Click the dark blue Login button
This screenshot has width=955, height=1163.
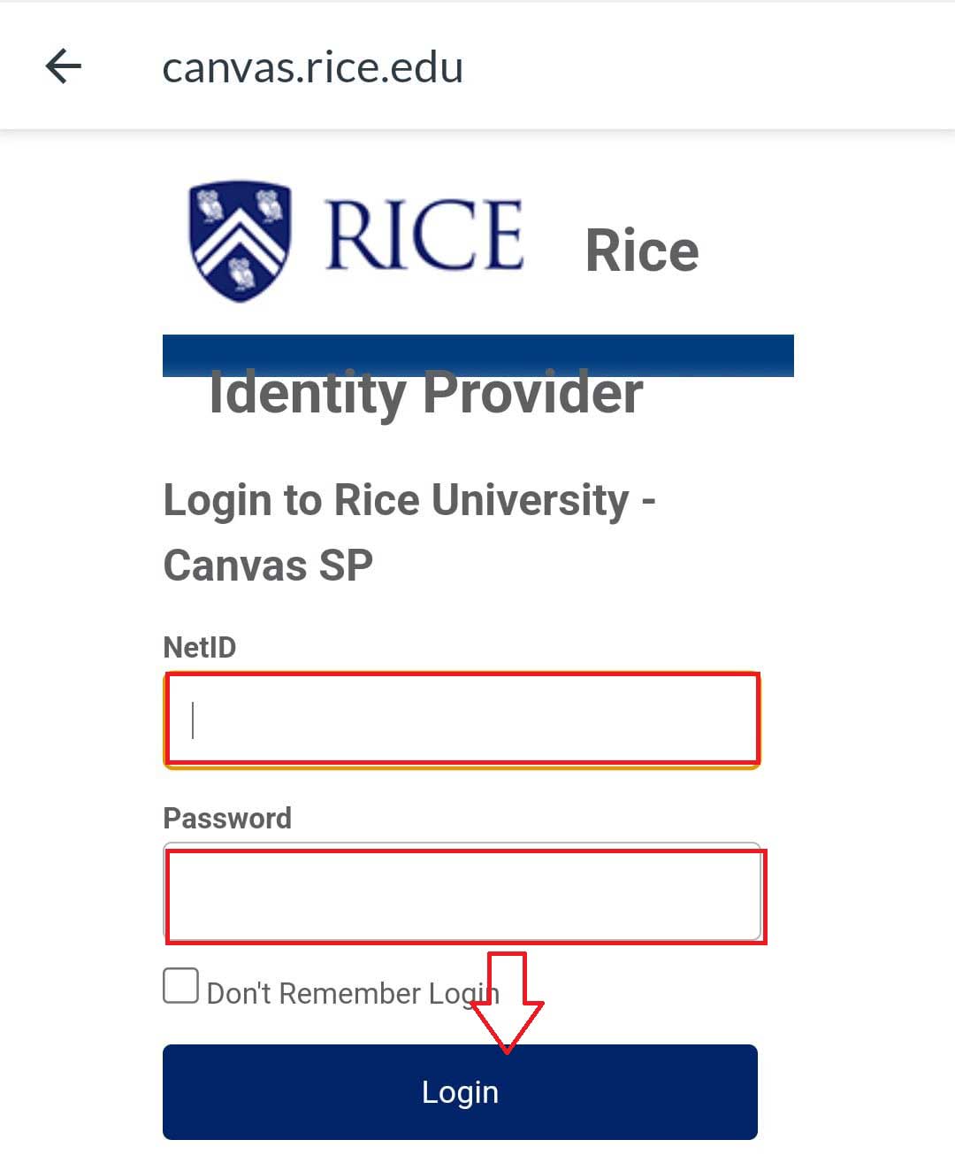[460, 1091]
